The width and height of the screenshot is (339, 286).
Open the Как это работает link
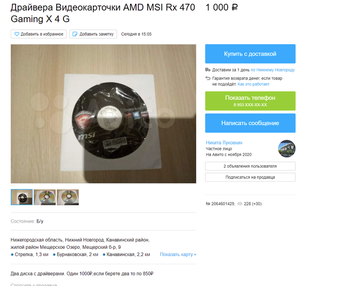tap(253, 84)
